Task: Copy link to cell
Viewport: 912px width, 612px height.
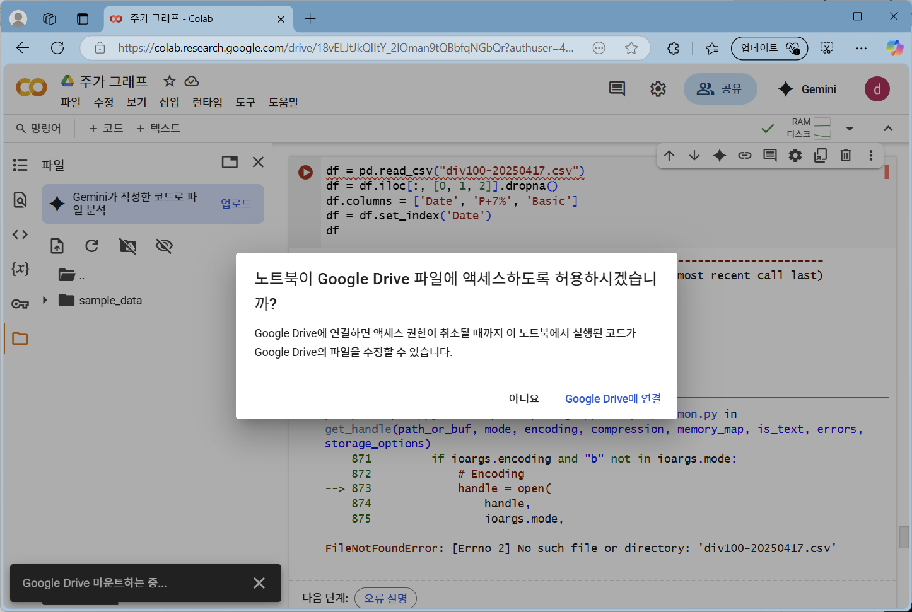Action: click(x=745, y=155)
